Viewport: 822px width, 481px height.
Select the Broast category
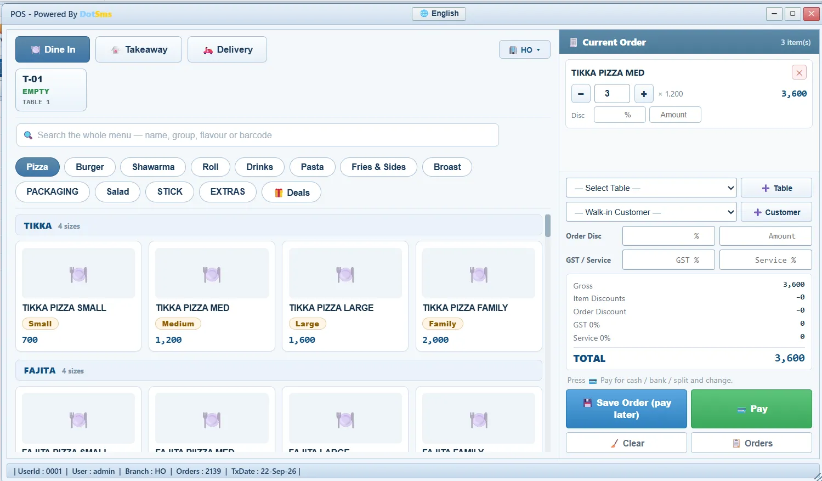(447, 167)
